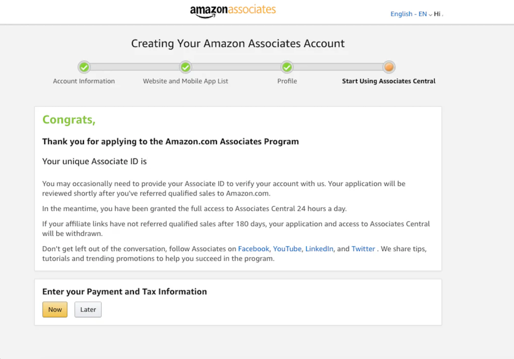
Task: Click the Hi greeting in the header
Action: 438,14
